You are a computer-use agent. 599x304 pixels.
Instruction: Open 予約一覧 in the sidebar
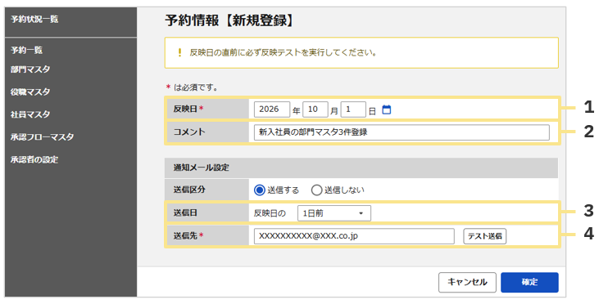(26, 50)
